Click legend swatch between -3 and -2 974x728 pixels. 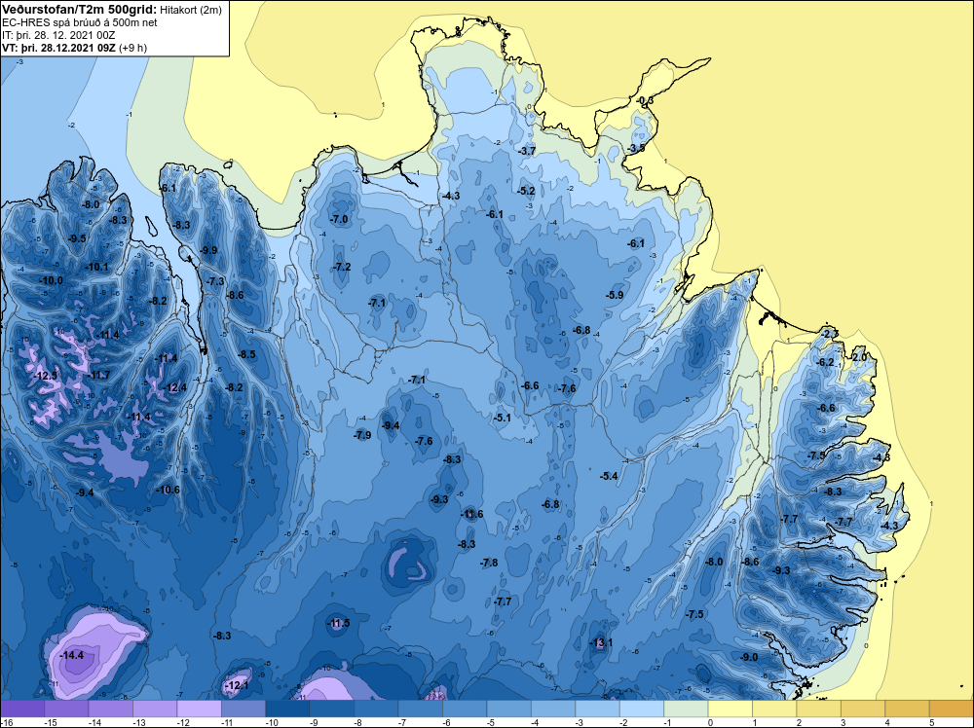(598, 709)
